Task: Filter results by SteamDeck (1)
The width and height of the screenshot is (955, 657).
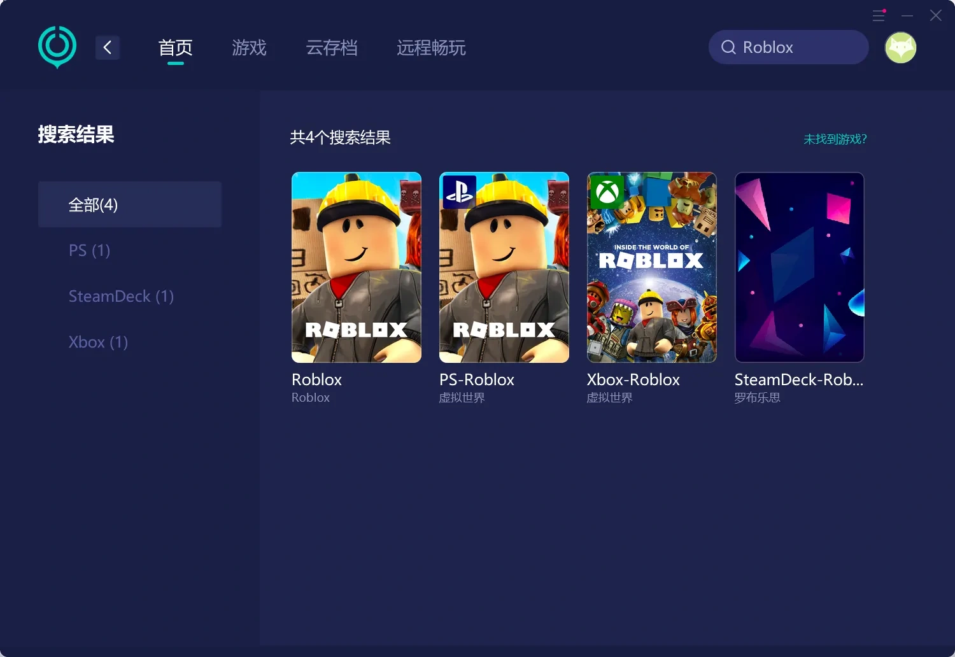Action: pos(121,296)
